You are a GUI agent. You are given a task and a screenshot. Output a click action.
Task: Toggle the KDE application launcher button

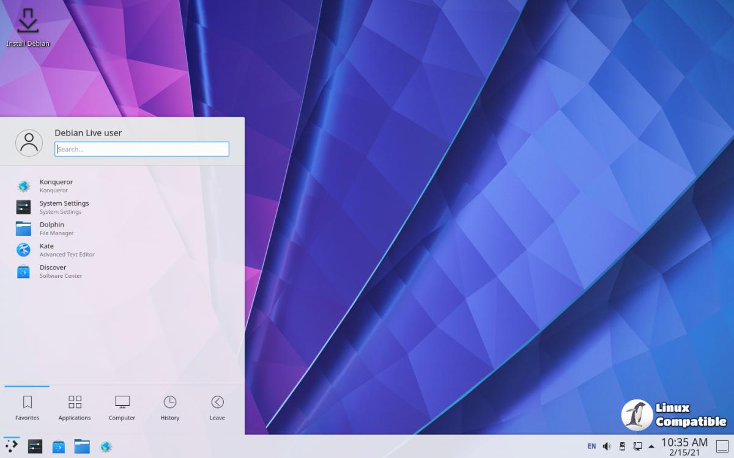tap(12, 446)
